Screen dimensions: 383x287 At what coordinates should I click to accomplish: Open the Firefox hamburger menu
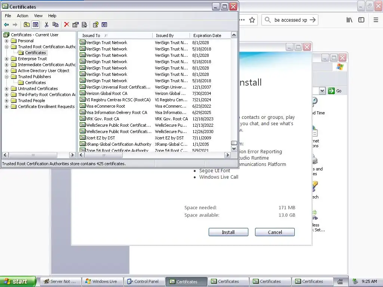click(376, 20)
